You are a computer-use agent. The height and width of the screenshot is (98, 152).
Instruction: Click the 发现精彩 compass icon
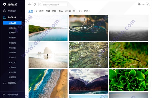[x=5, y=11]
